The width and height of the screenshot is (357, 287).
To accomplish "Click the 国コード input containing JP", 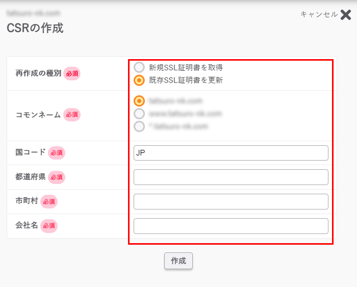I will (x=231, y=153).
